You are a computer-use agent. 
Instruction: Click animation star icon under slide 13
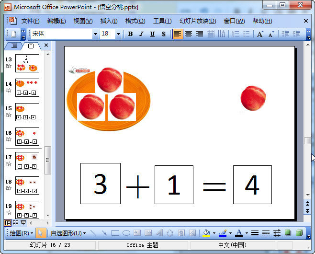tap(9, 66)
